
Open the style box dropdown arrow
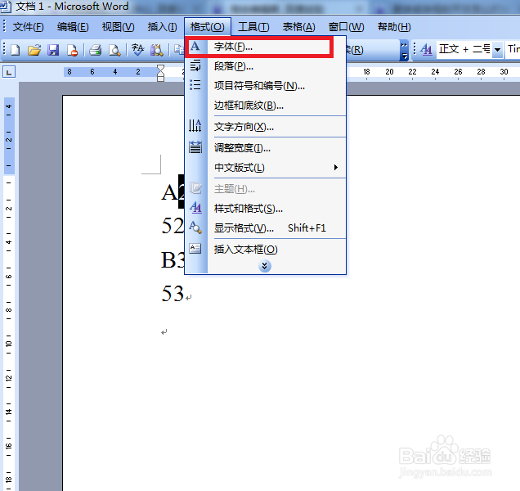coord(497,50)
